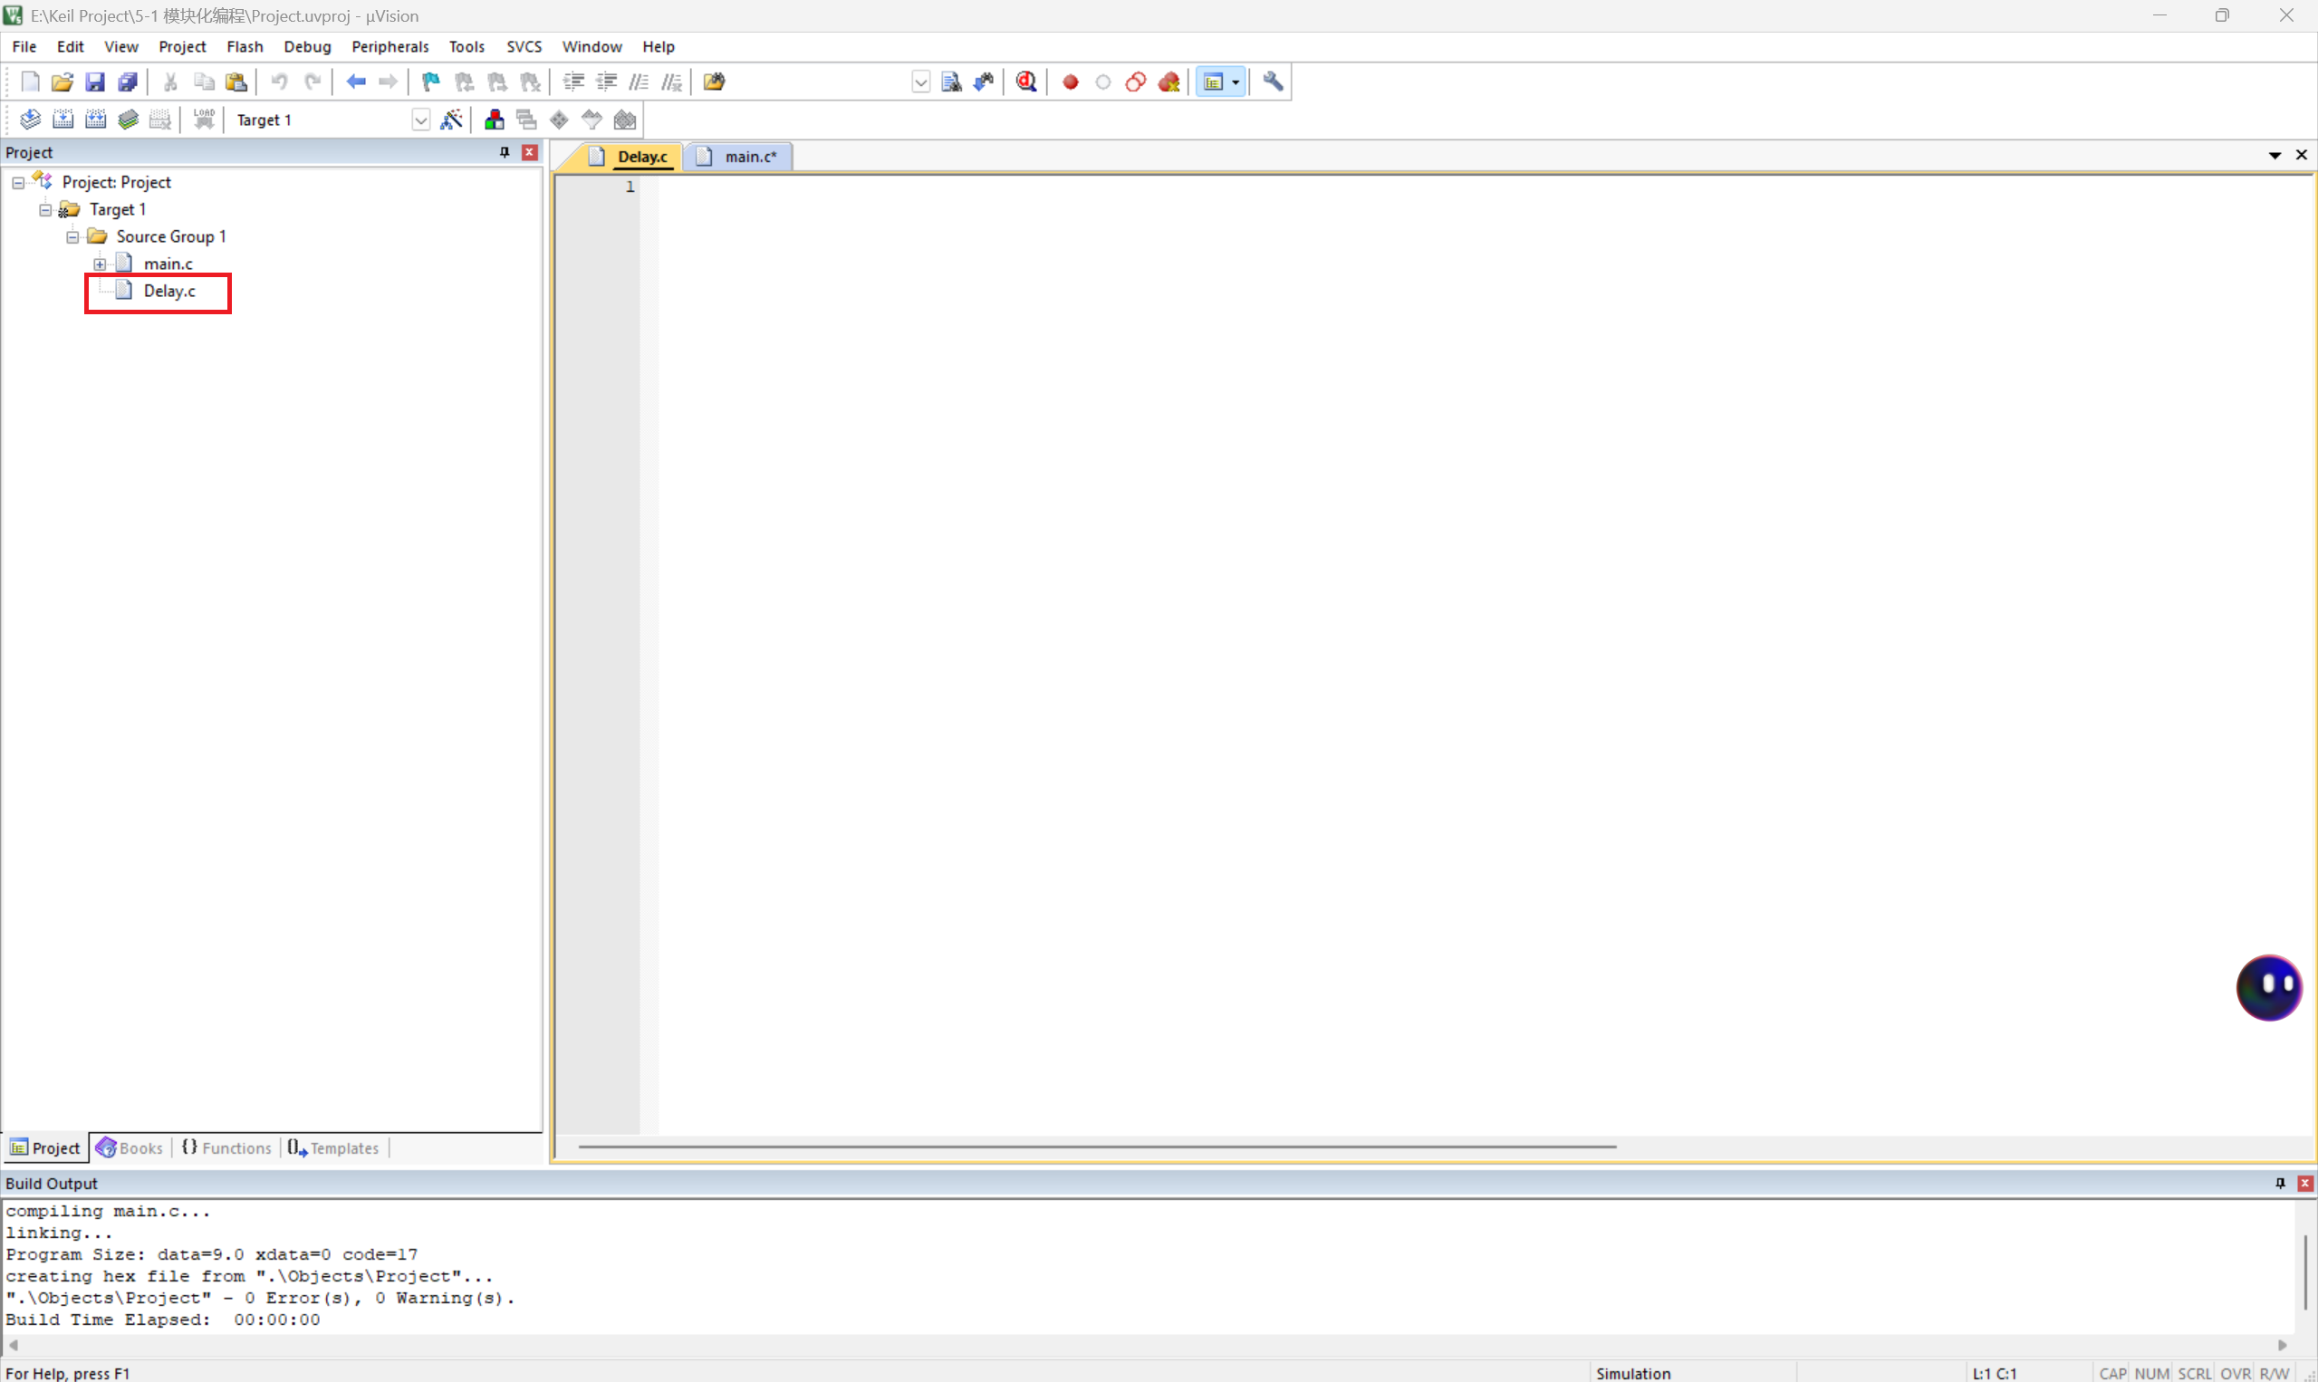Click the Insert/Remove Breakpoint red dot icon

pos(1070,82)
